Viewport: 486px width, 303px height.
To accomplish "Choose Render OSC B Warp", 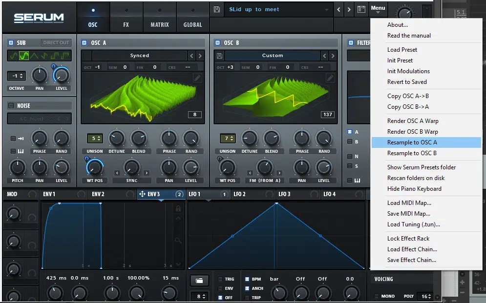I will [x=413, y=132].
